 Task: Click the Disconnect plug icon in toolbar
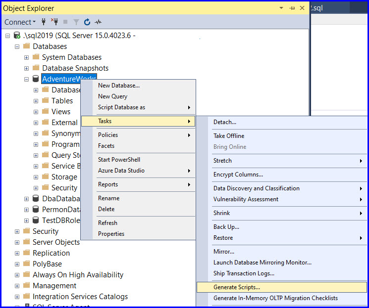[54, 22]
